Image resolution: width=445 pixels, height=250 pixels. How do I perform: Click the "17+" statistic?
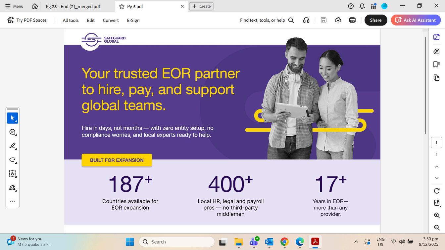330,184
